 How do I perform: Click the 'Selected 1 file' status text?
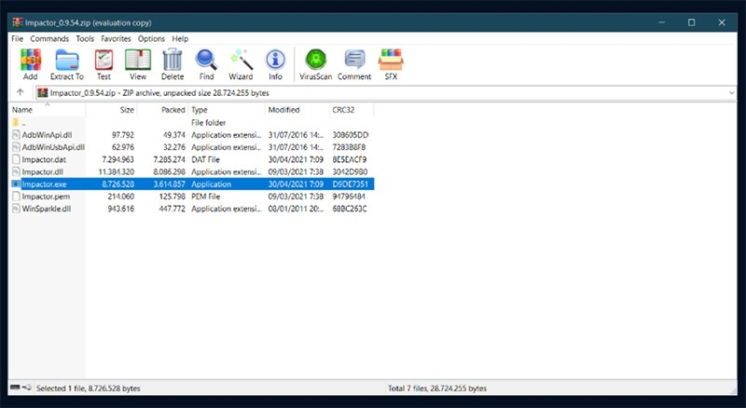[88, 388]
